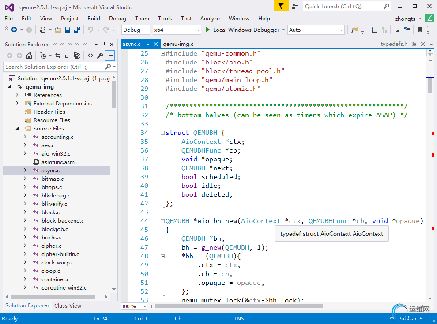Click the notifications flag icon
437x324 pixels.
[281, 6]
